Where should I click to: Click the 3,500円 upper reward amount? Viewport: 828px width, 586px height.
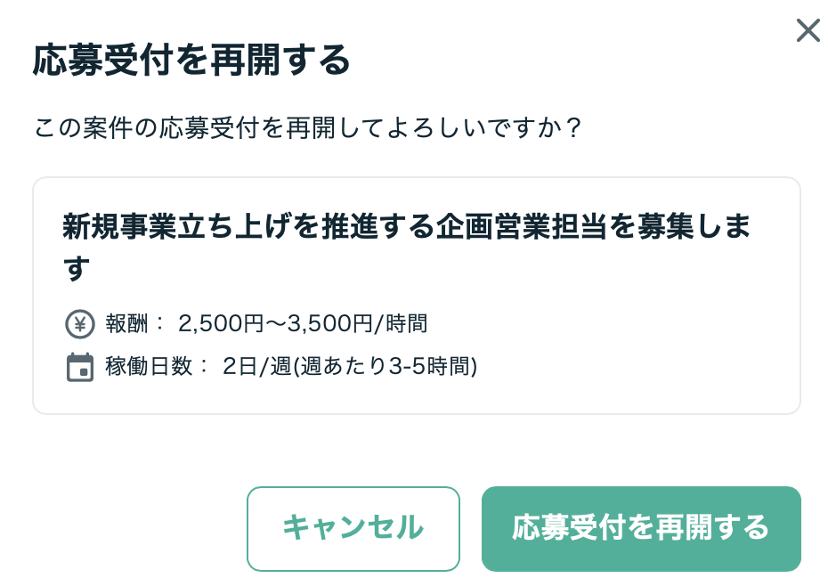point(328,323)
